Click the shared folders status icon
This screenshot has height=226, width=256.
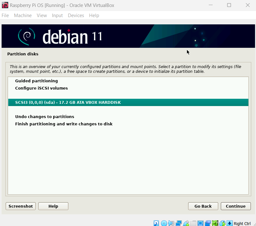pyautogui.click(x=193, y=223)
